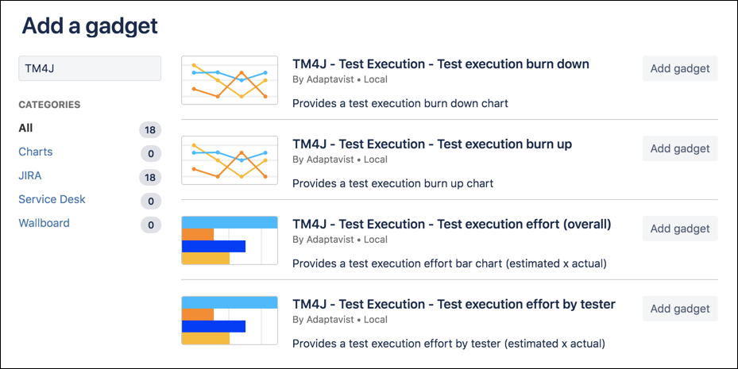
Task: Add the Test execution burn down gadget
Action: [x=680, y=68]
